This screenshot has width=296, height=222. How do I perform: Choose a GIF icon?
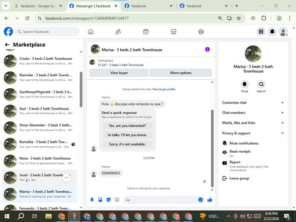[117, 200]
